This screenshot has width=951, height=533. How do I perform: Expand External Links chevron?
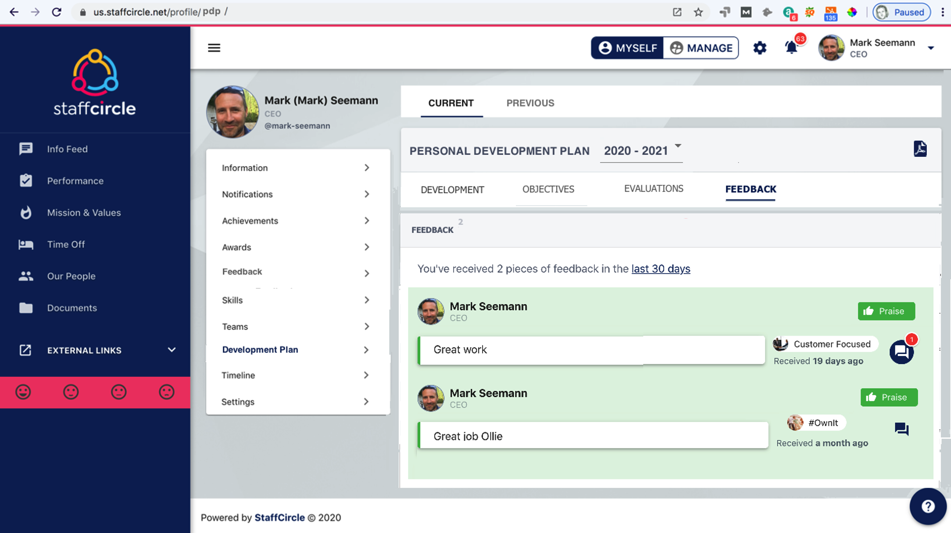[x=172, y=350]
